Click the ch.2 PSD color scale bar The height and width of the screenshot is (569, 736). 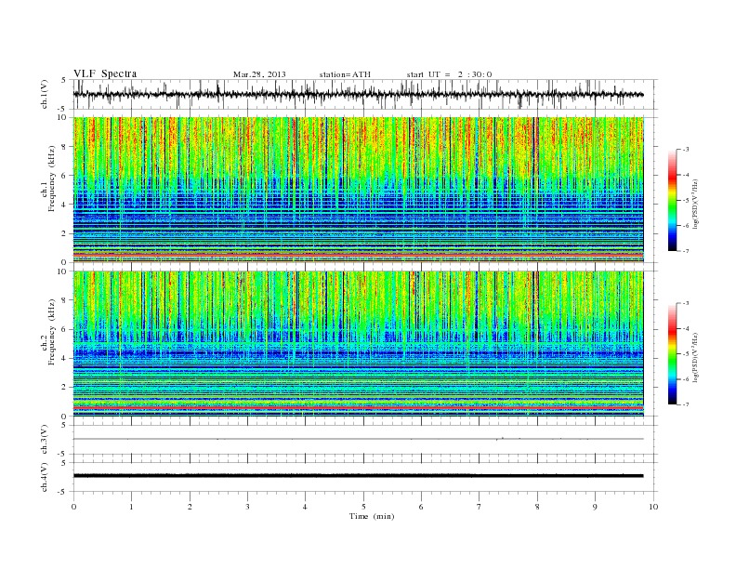pyautogui.click(x=672, y=354)
